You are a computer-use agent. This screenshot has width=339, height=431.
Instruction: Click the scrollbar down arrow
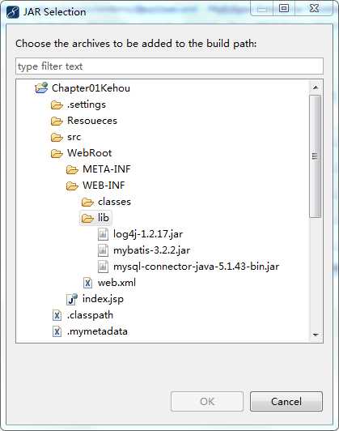[316, 335]
